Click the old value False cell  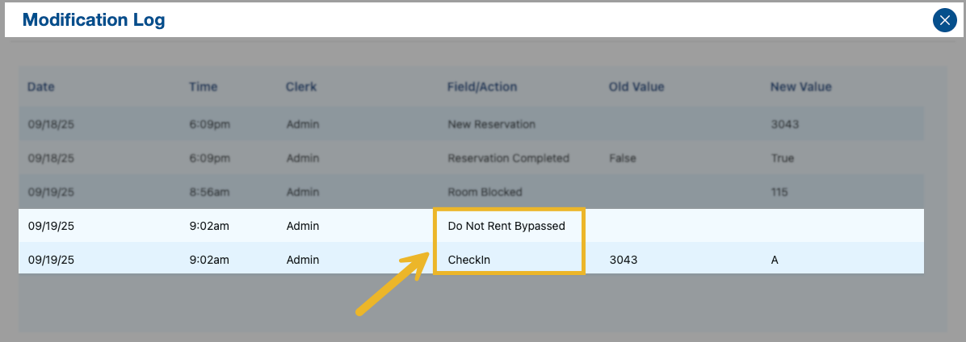pos(622,159)
